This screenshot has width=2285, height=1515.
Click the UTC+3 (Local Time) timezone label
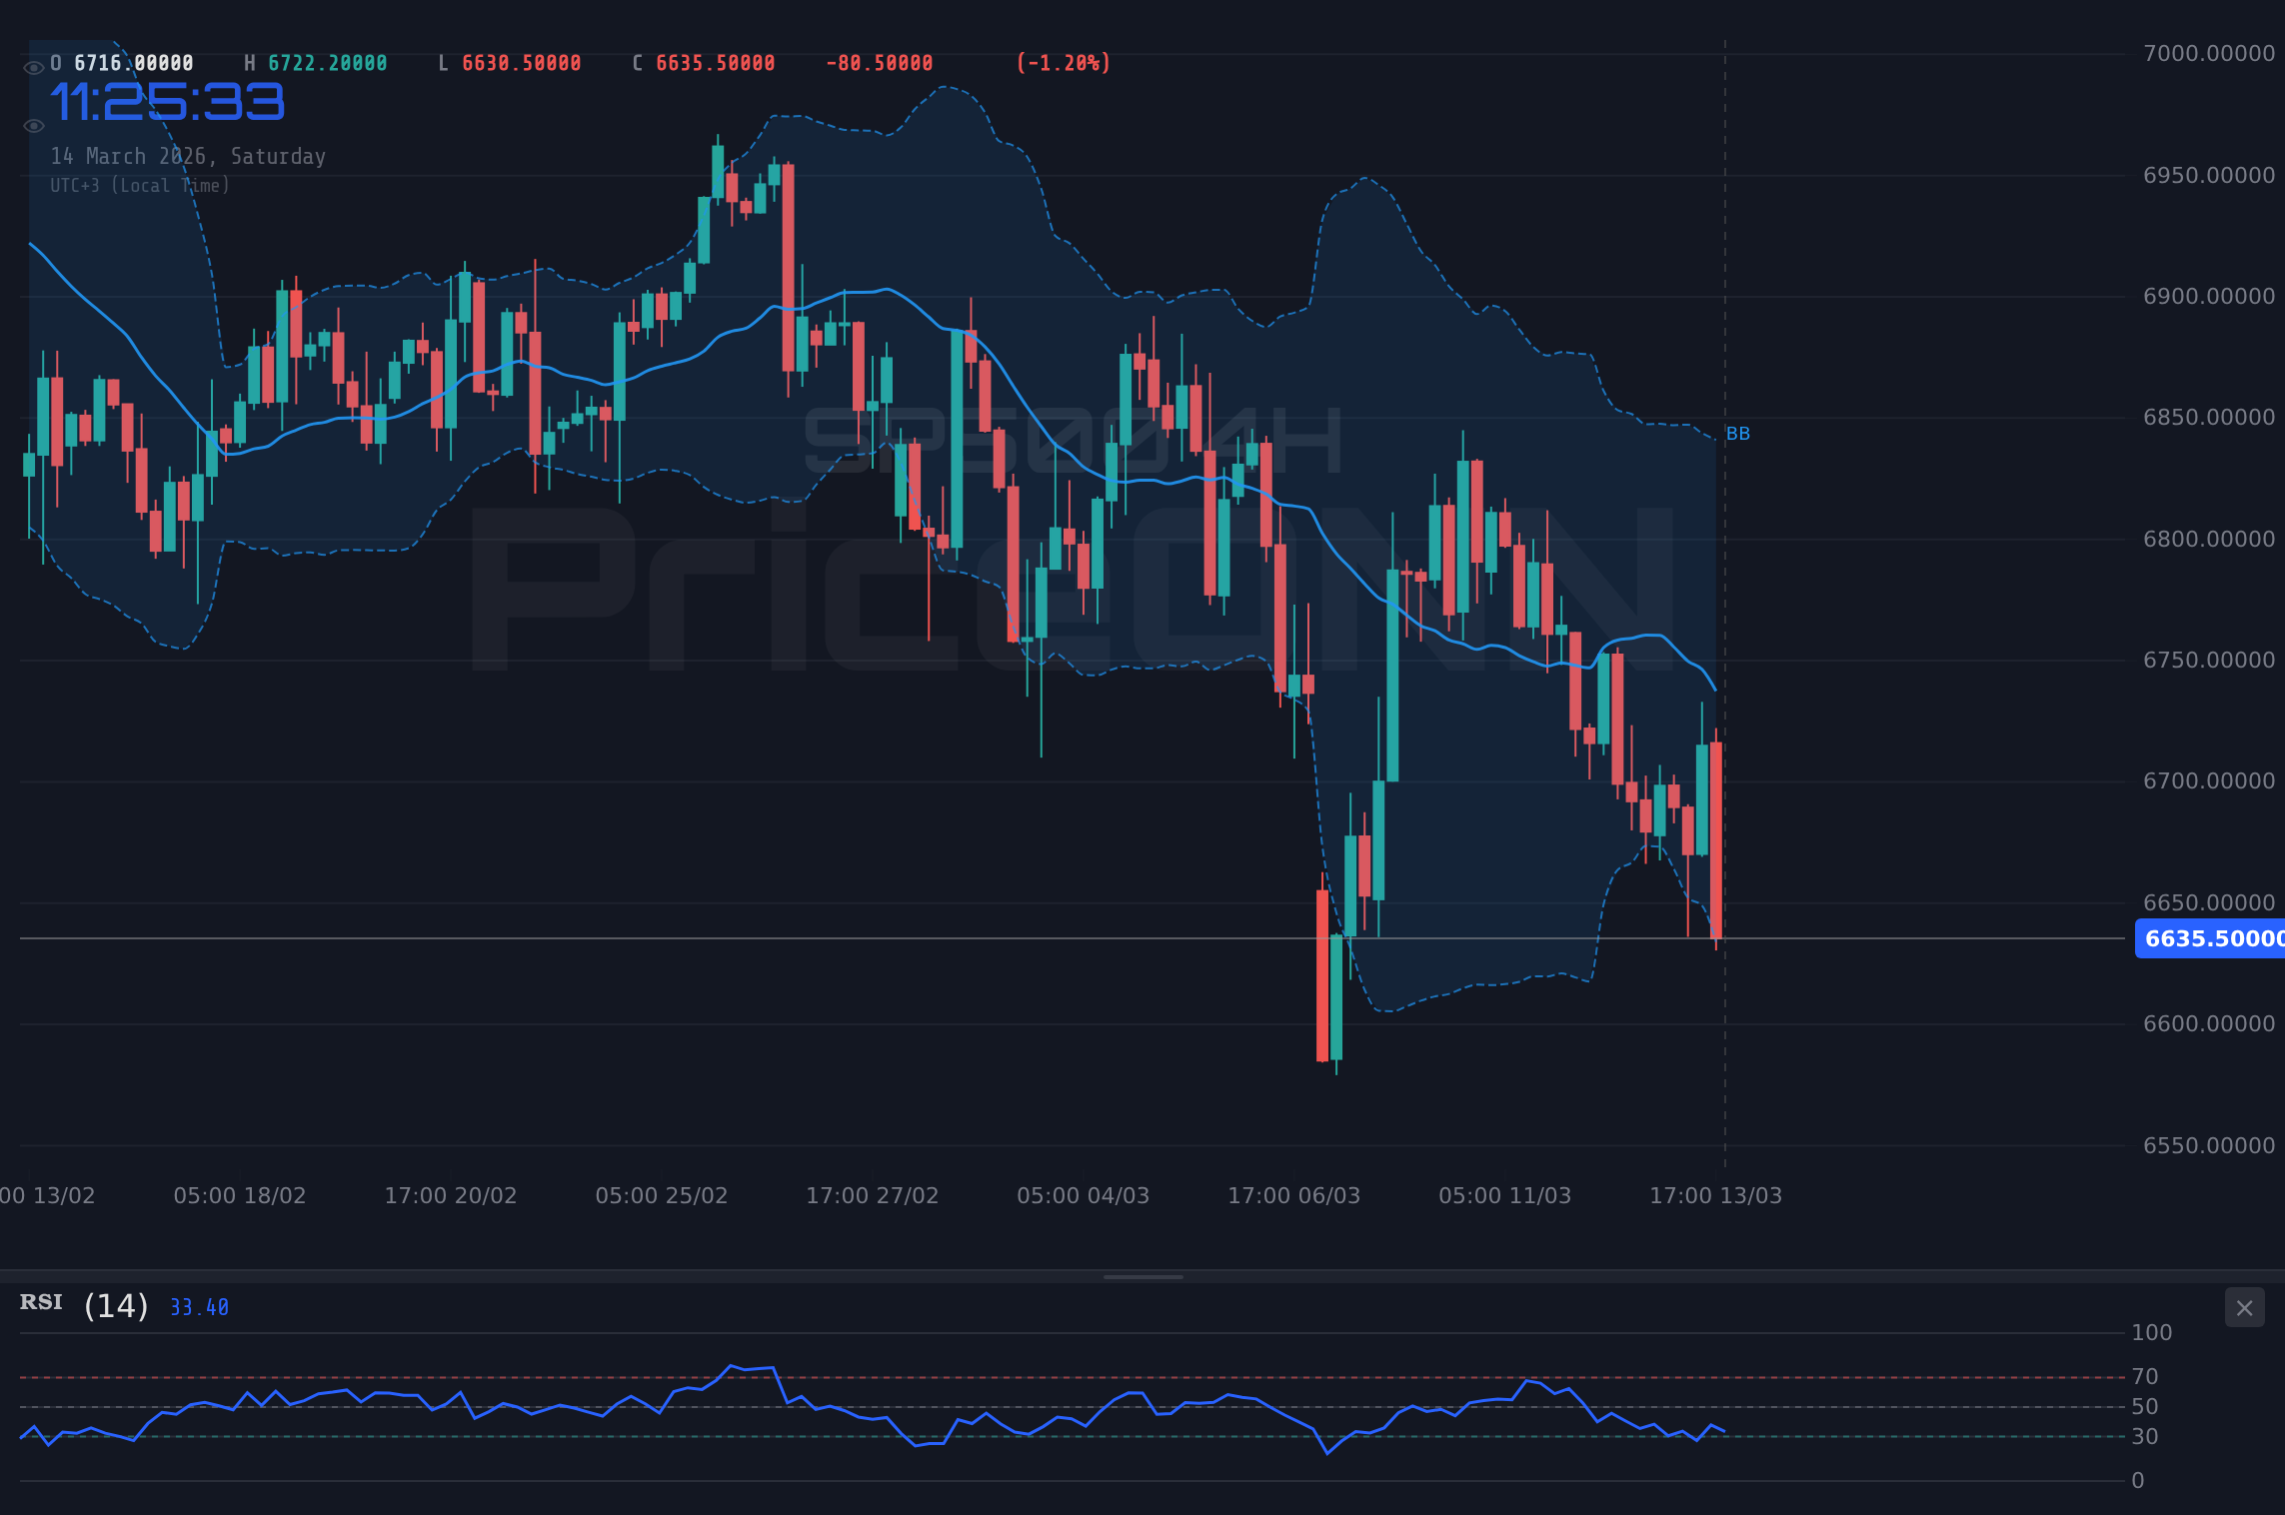tap(140, 185)
